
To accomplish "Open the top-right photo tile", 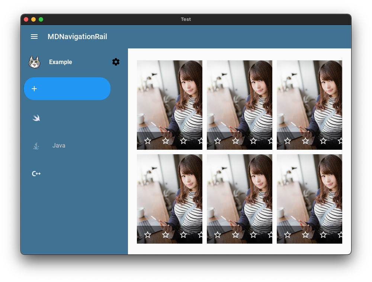I will coord(310,105).
